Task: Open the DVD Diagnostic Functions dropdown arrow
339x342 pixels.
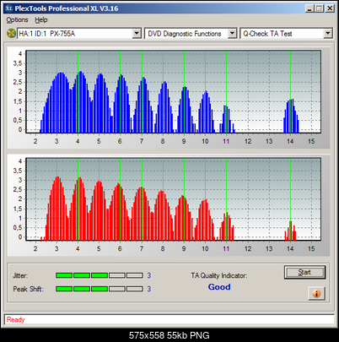Action: pyautogui.click(x=232, y=34)
